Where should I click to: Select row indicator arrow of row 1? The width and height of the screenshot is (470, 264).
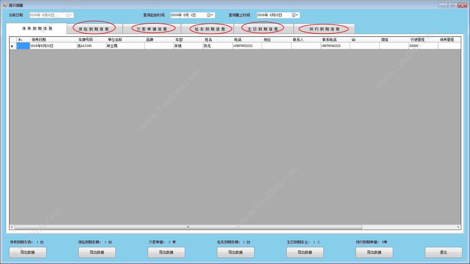[x=13, y=46]
